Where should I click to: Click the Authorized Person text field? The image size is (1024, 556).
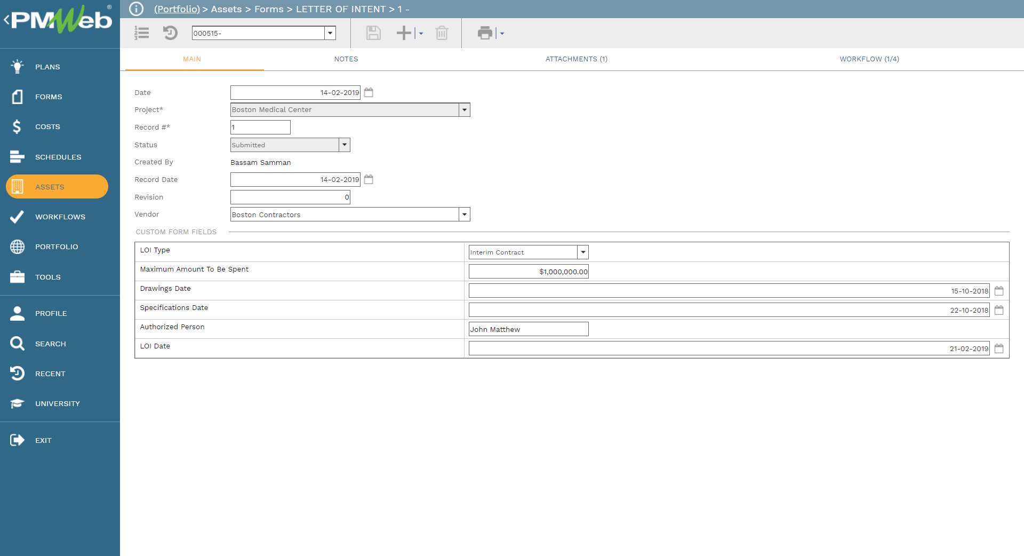pos(528,329)
